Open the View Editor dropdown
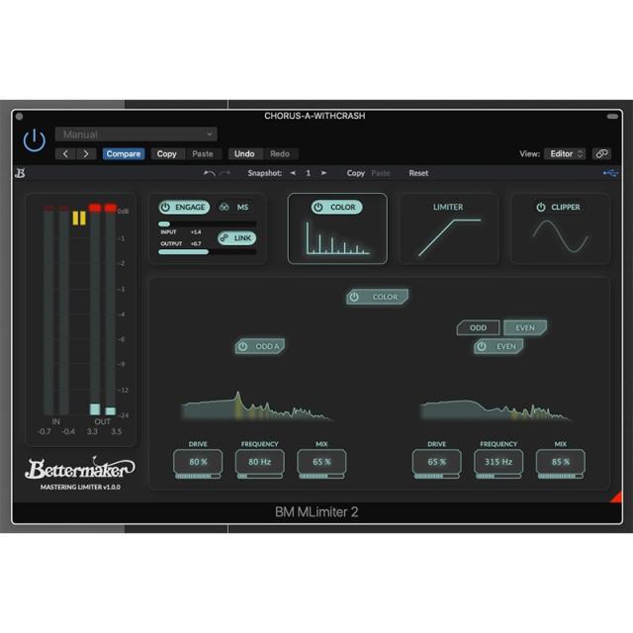 (565, 154)
